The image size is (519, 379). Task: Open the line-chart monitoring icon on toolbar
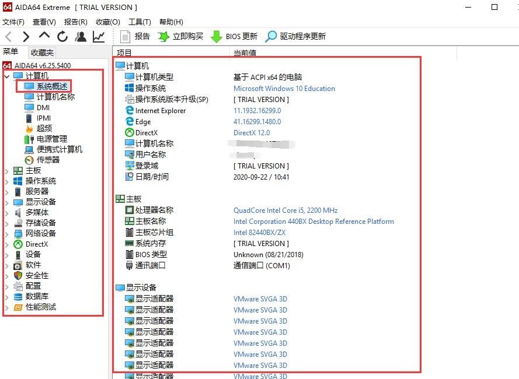tap(99, 36)
